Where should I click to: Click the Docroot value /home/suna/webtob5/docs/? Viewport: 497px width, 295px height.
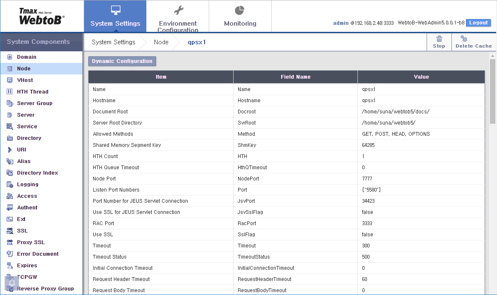pos(396,112)
